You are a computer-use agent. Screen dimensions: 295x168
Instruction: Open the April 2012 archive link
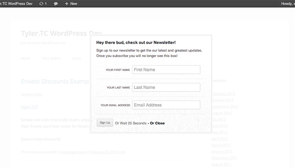220,139
